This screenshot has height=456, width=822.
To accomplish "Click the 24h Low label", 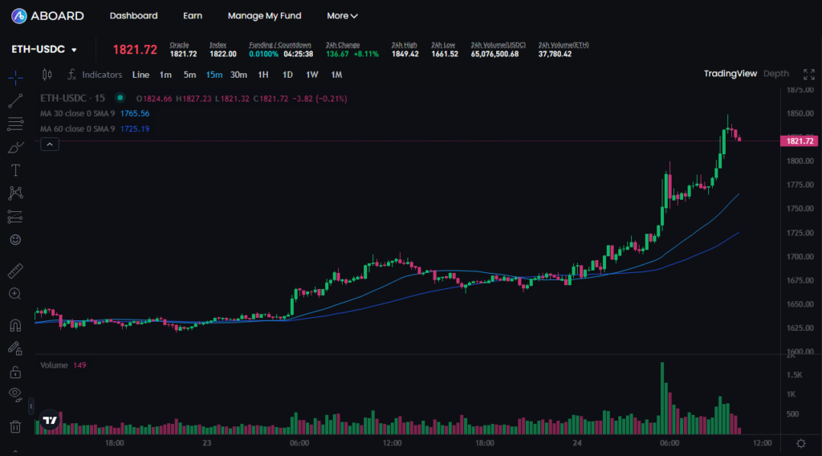I will click(443, 45).
